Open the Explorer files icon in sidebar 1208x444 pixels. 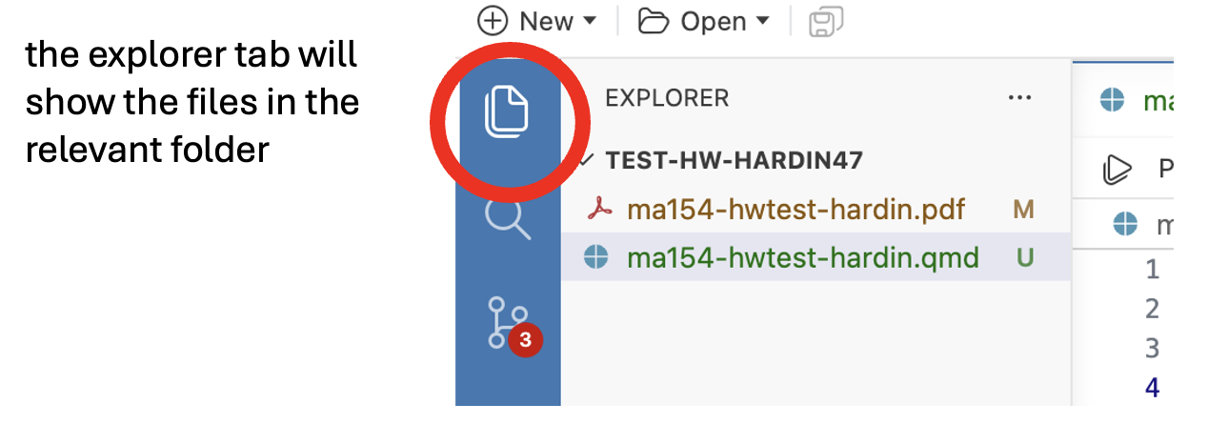(507, 112)
